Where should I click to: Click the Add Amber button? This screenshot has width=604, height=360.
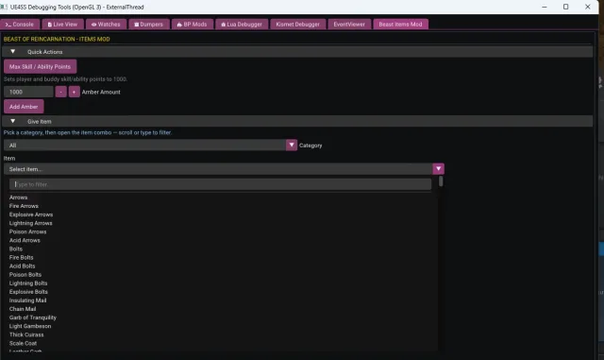pyautogui.click(x=24, y=107)
